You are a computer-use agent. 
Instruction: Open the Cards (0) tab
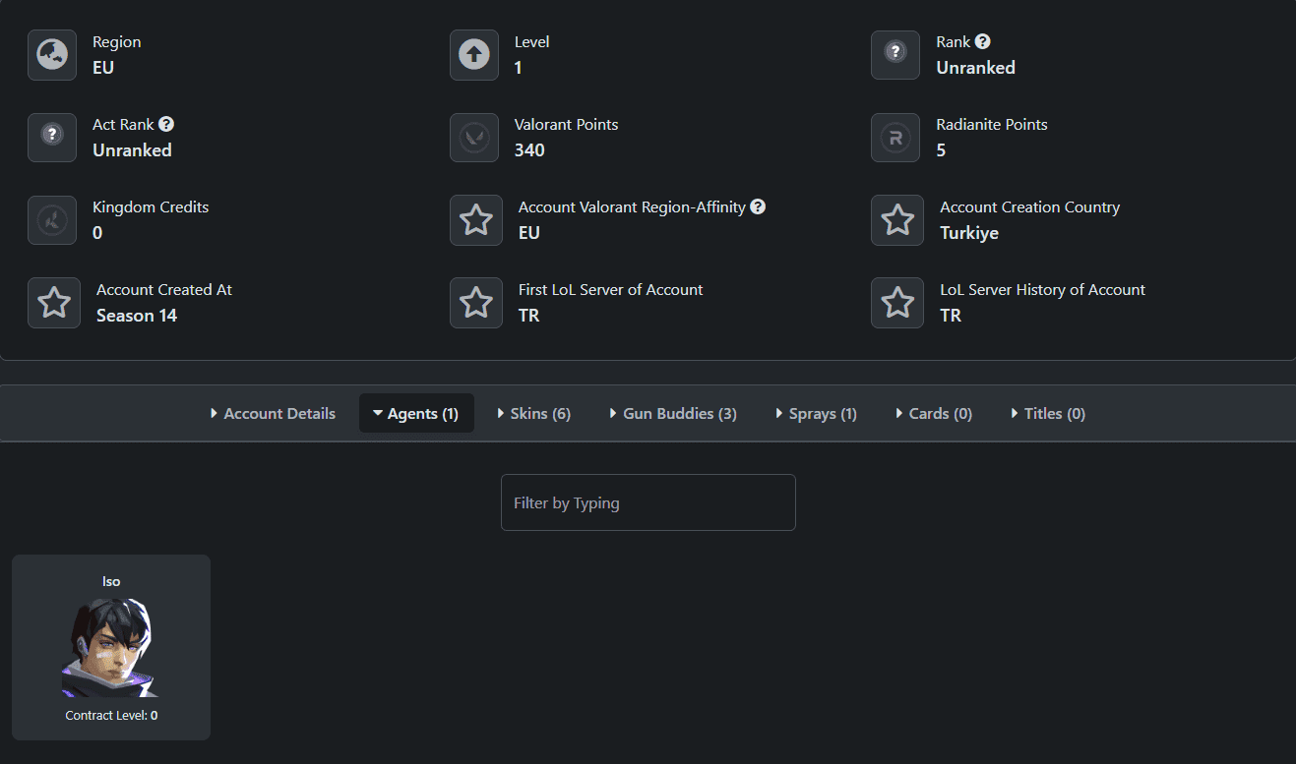coord(934,414)
